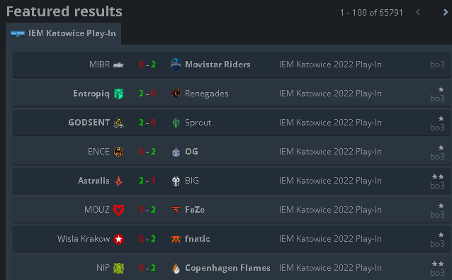Viewport: 452px width, 280px height.
Task: Go to next results page arrow
Action: click(446, 12)
